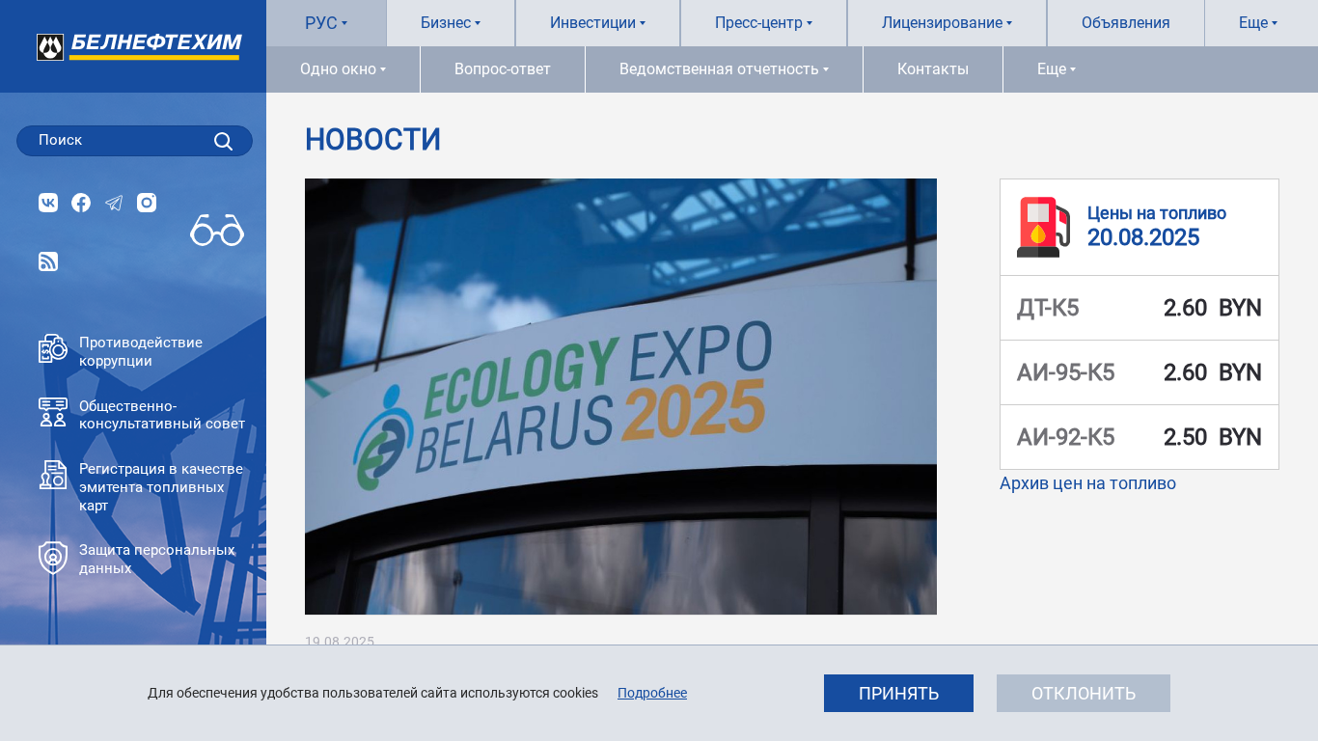Open the RSS feed icon

click(x=48, y=261)
